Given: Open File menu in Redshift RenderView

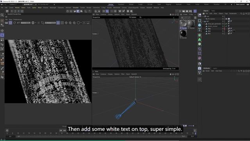Looking at the screenshot, I should [x=6, y=20].
